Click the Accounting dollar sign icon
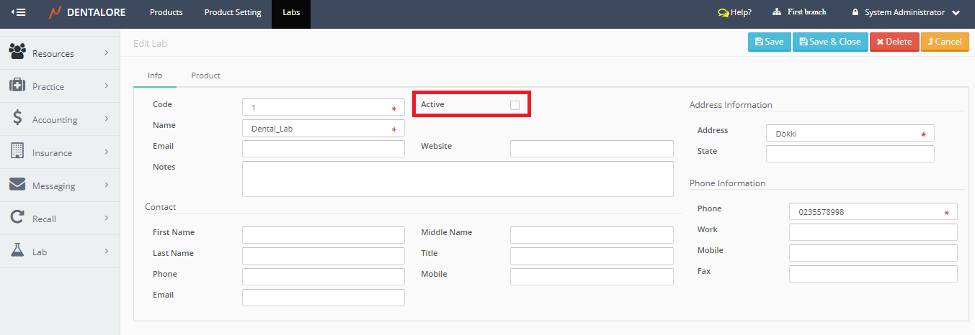The image size is (975, 335). click(x=17, y=119)
